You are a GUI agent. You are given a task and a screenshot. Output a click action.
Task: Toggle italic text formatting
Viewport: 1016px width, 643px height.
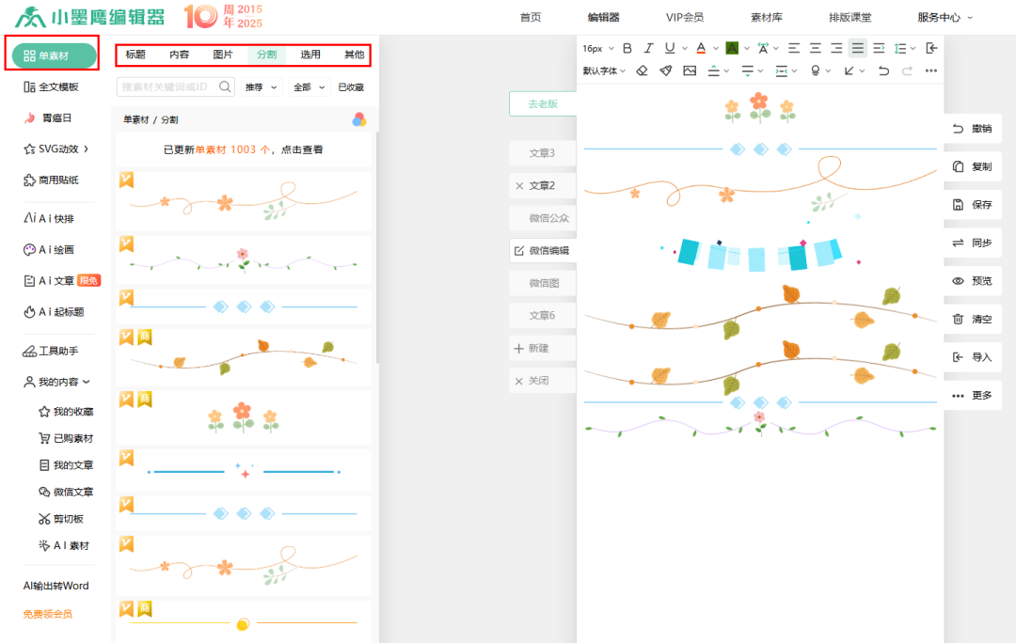648,48
